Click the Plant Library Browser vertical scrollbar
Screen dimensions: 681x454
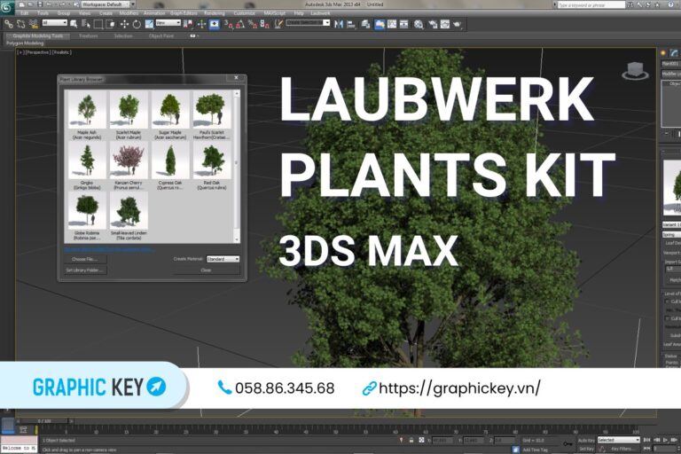(237, 166)
